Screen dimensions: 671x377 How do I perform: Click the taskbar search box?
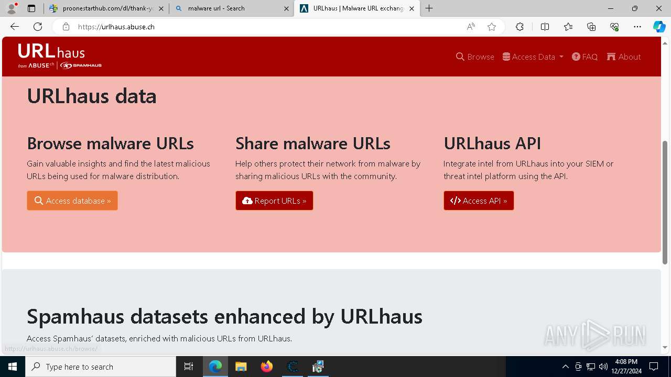tap(101, 367)
